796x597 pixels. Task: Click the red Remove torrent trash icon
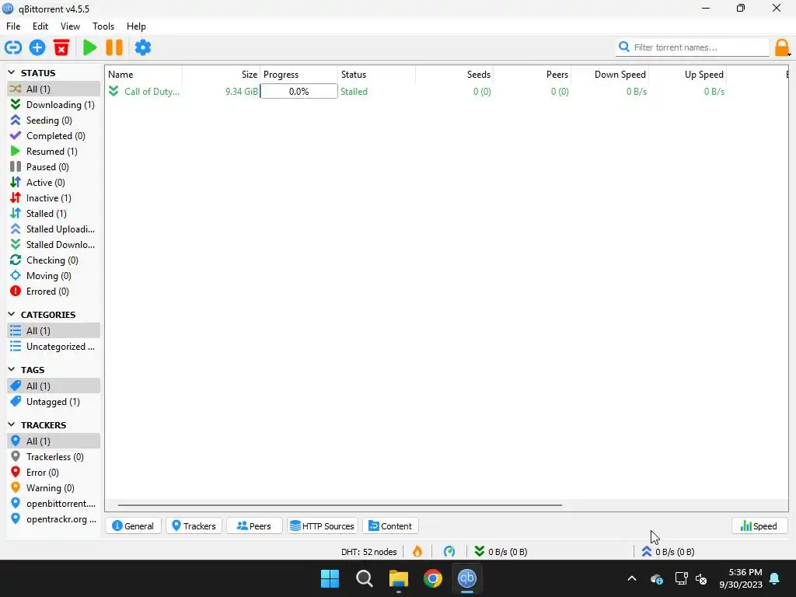tap(61, 47)
